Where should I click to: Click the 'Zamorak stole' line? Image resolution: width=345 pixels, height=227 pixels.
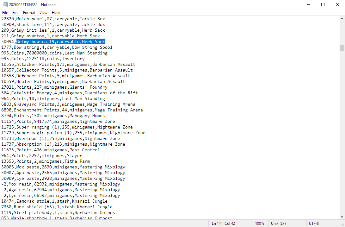pyautogui.click(x=54, y=201)
